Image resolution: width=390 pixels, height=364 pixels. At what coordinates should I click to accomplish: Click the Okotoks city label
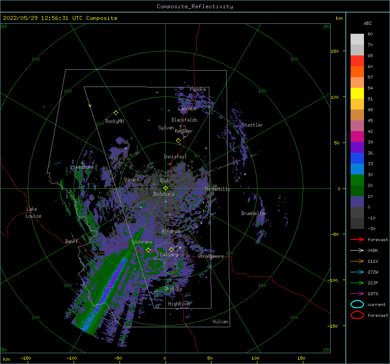tap(173, 289)
